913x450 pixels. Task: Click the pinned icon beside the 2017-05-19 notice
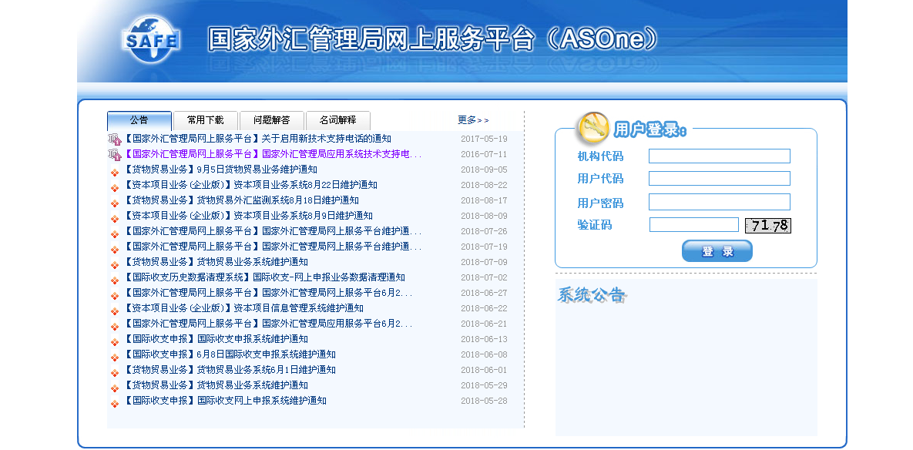pyautogui.click(x=115, y=139)
